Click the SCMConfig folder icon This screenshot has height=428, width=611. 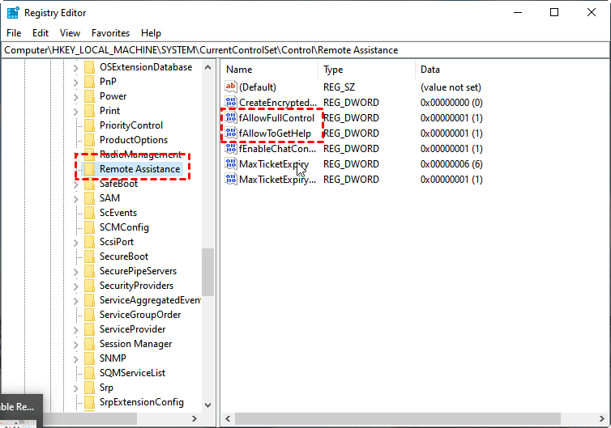[x=90, y=227]
